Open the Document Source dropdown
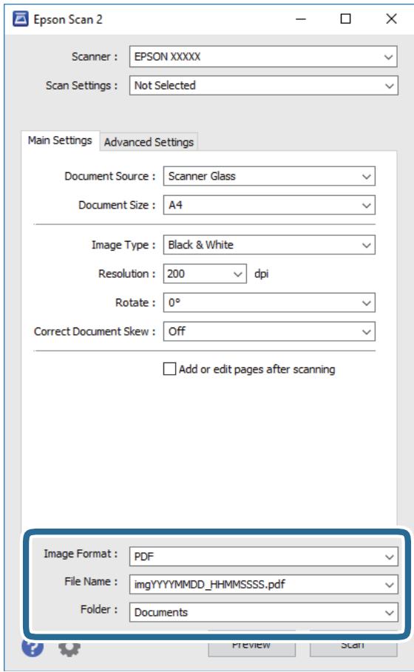The image size is (414, 672). (269, 176)
